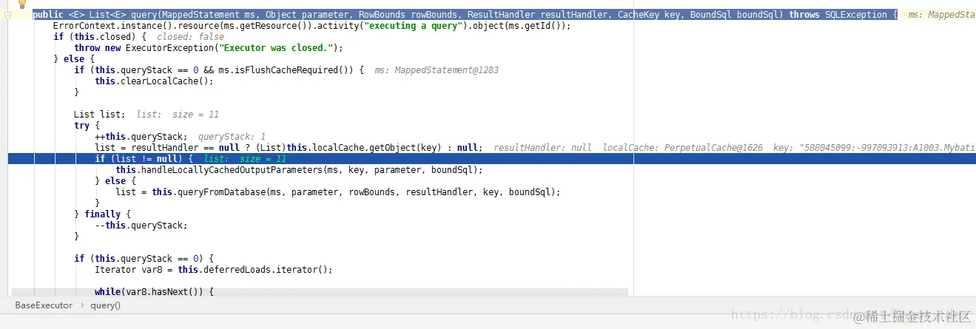Select the BaseExecutor breadcrumb

(44, 305)
